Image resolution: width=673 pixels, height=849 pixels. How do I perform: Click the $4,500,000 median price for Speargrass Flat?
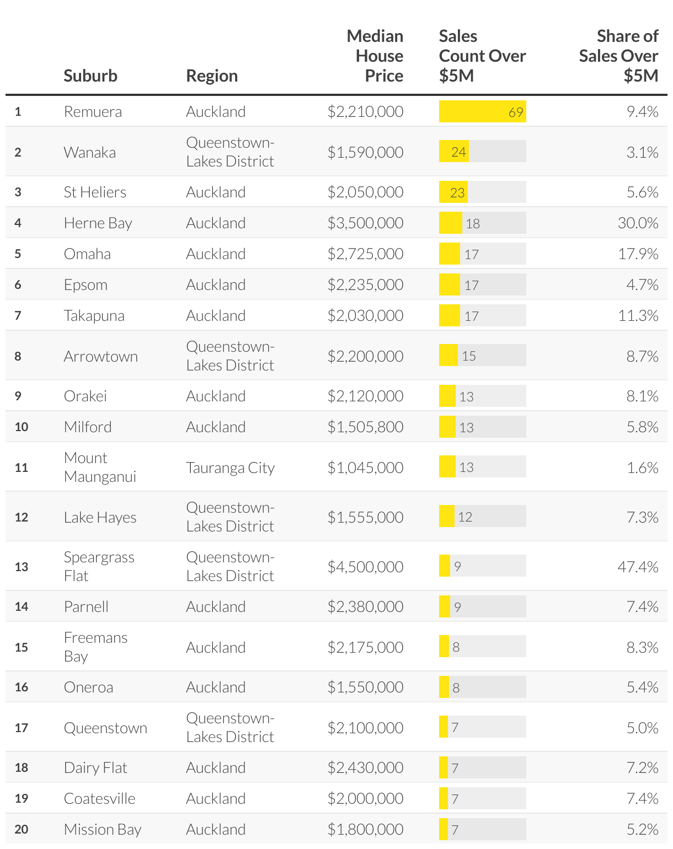coord(365,567)
